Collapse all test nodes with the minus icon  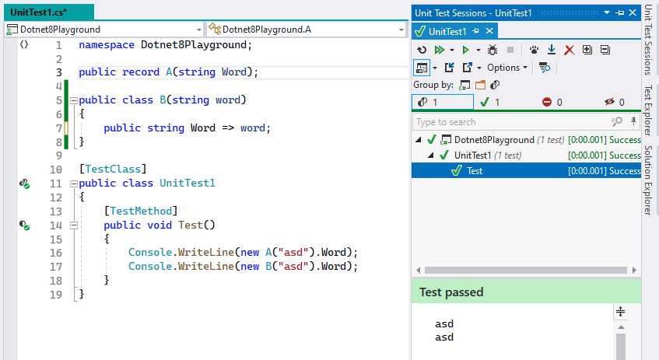(605, 50)
